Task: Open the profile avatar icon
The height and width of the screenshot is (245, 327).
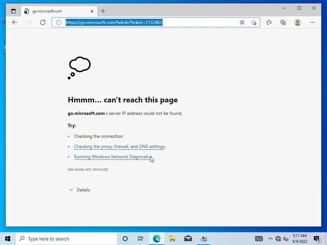Action: [x=298, y=22]
